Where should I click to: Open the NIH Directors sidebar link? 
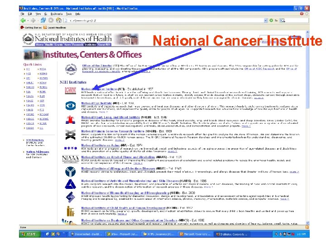click(35, 140)
